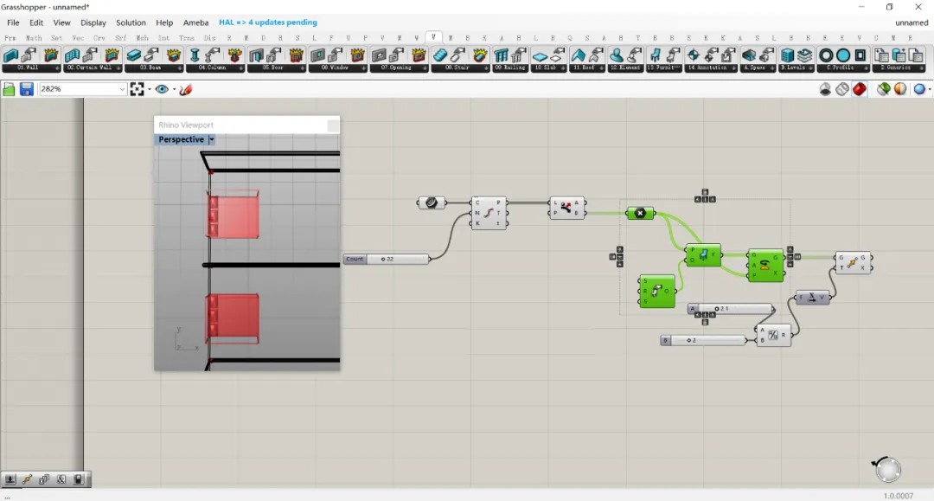
Task: Click the green rotate node
Action: [765, 265]
